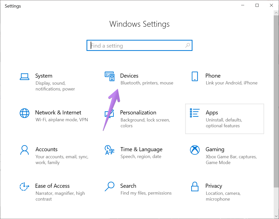The width and height of the screenshot is (279, 219).
Task: Click the Time & Language icon
Action: pyautogui.click(x=109, y=150)
